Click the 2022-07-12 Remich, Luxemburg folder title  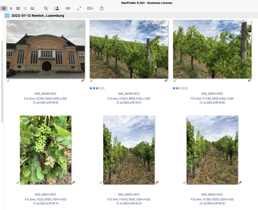(x=37, y=15)
